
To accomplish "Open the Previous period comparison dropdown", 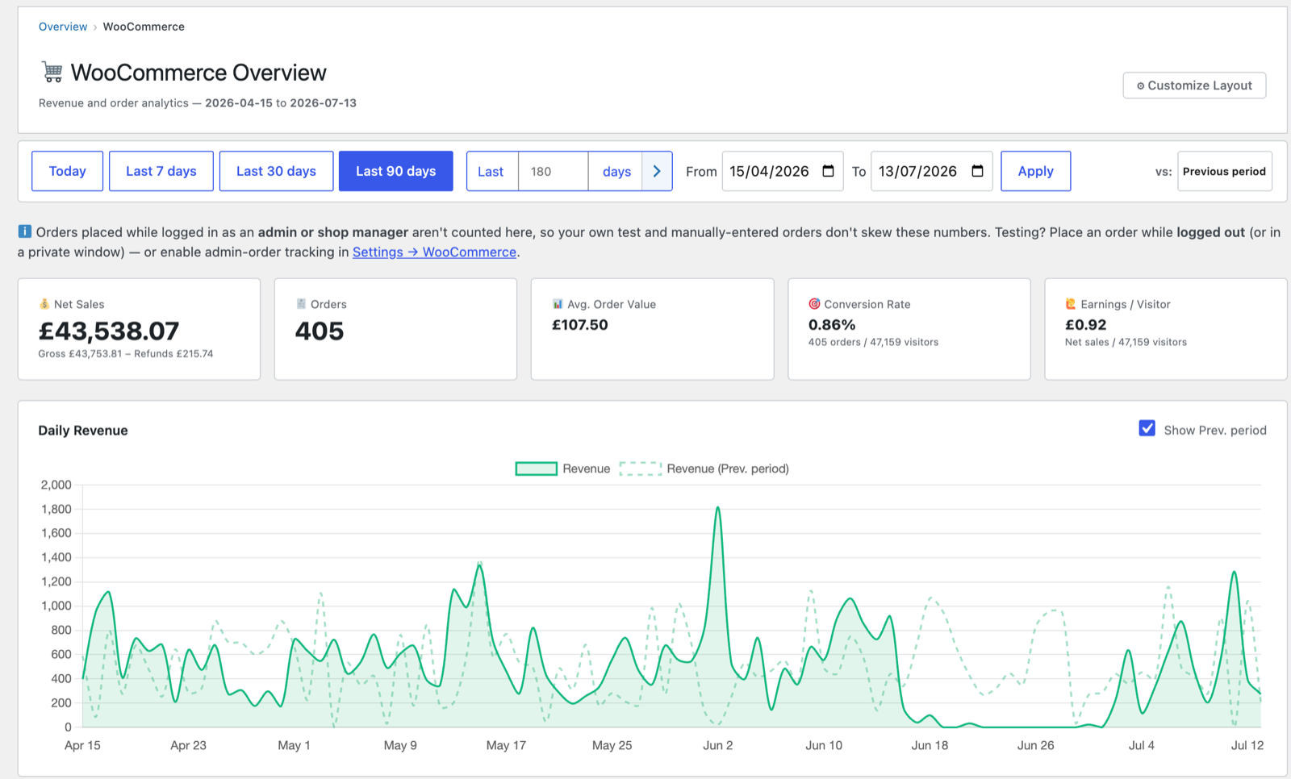I will tap(1225, 171).
